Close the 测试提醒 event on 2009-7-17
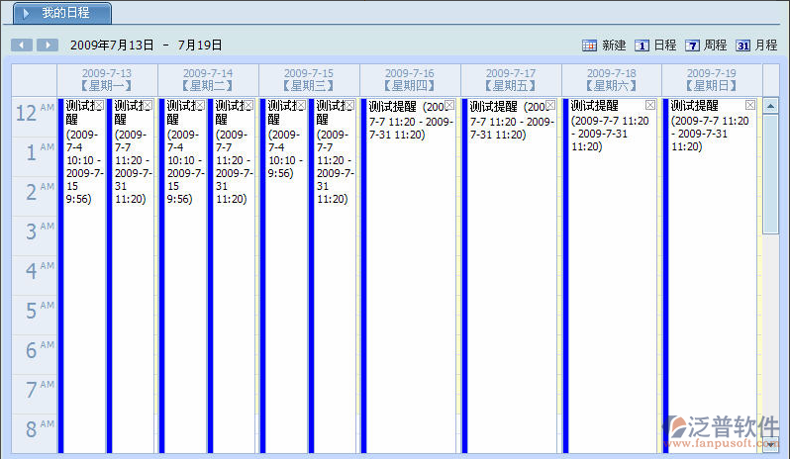Viewport: 790px width, 459px height. click(550, 106)
